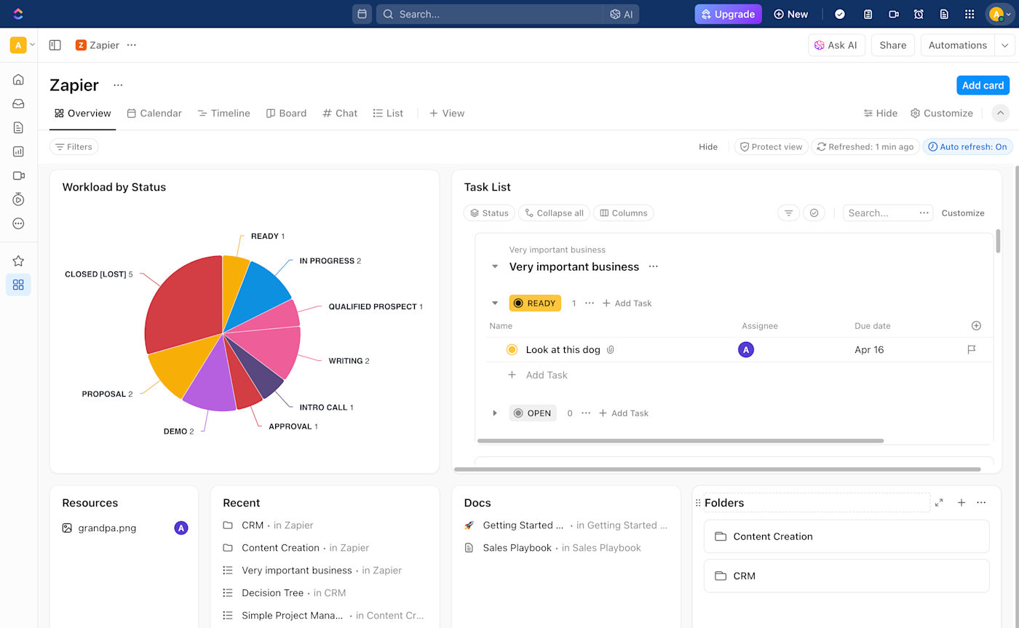This screenshot has width=1019, height=628.
Task: Open the Columns dropdown in Task List
Action: pos(624,213)
